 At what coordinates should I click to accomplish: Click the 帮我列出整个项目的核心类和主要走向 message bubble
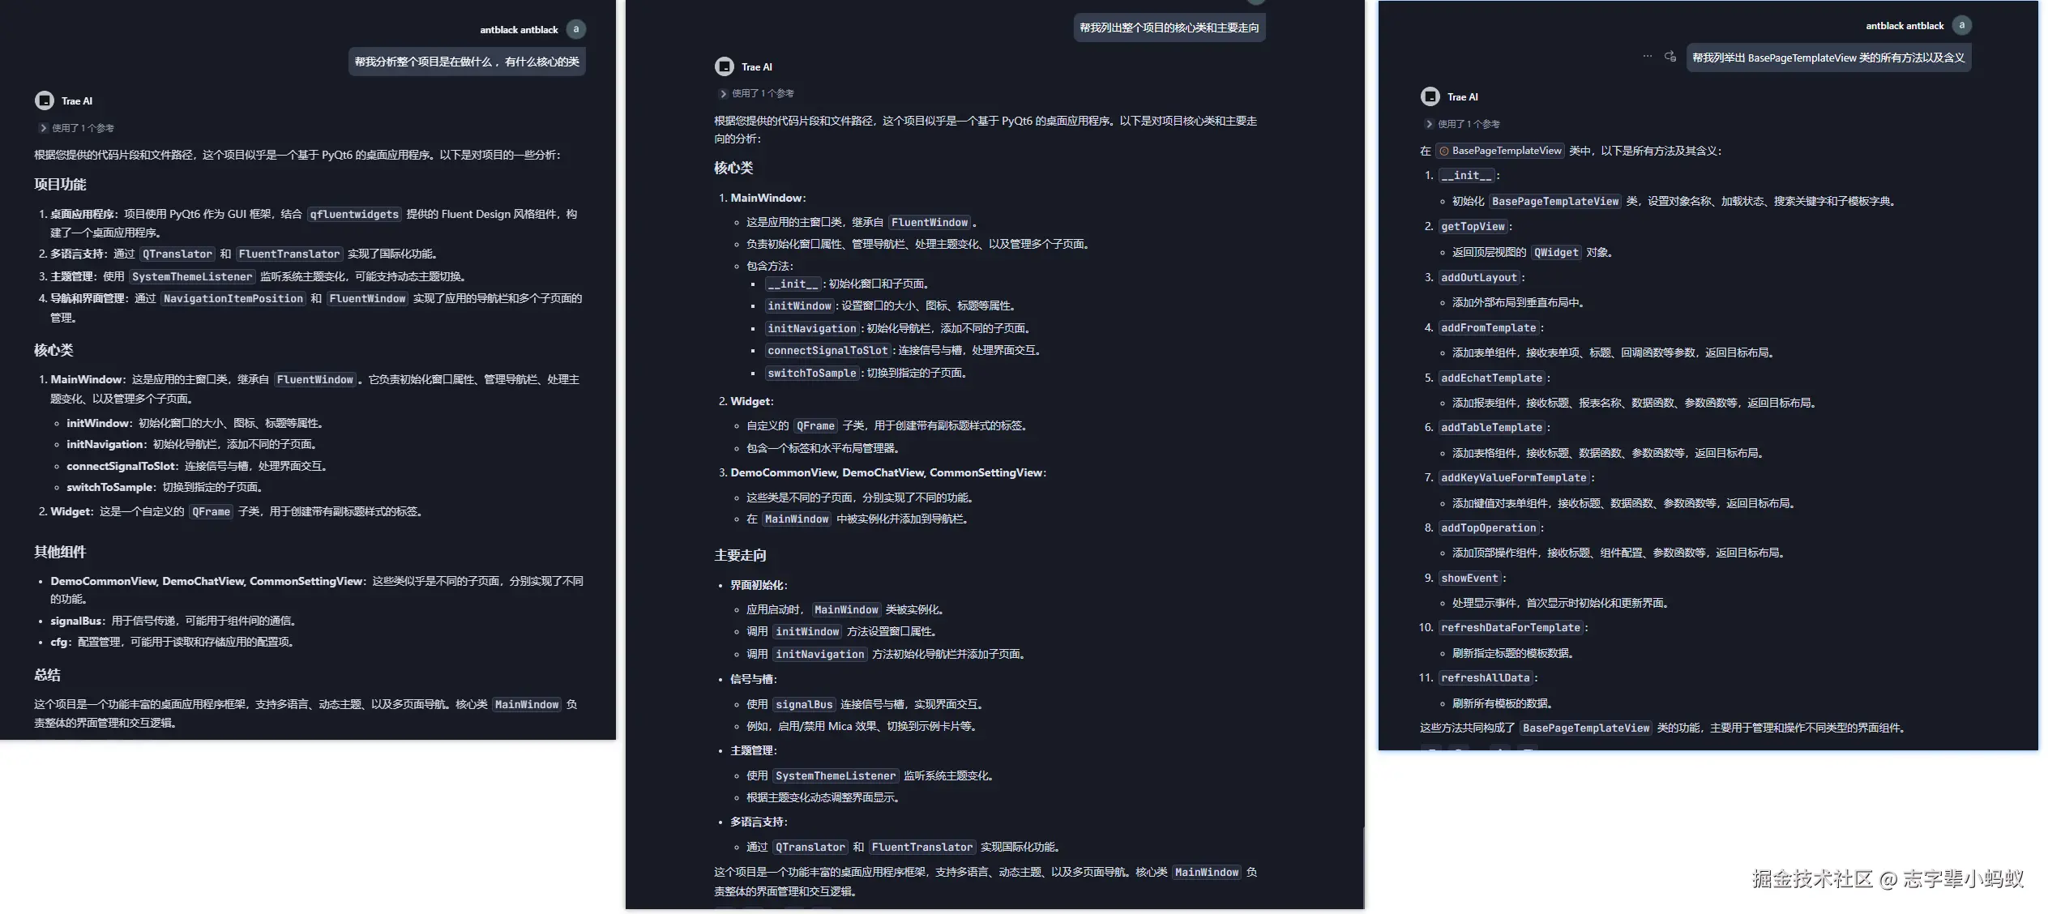(1169, 28)
